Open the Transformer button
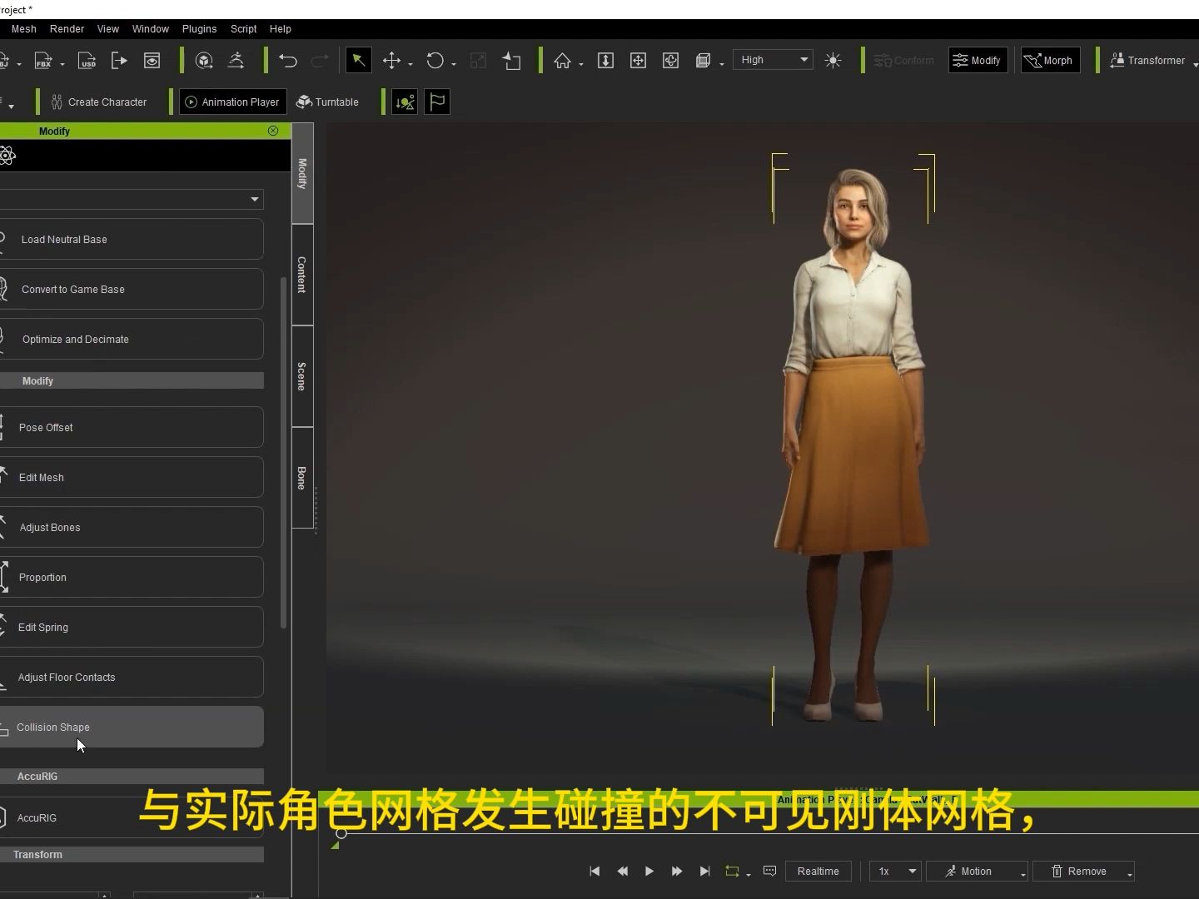 click(x=1148, y=60)
